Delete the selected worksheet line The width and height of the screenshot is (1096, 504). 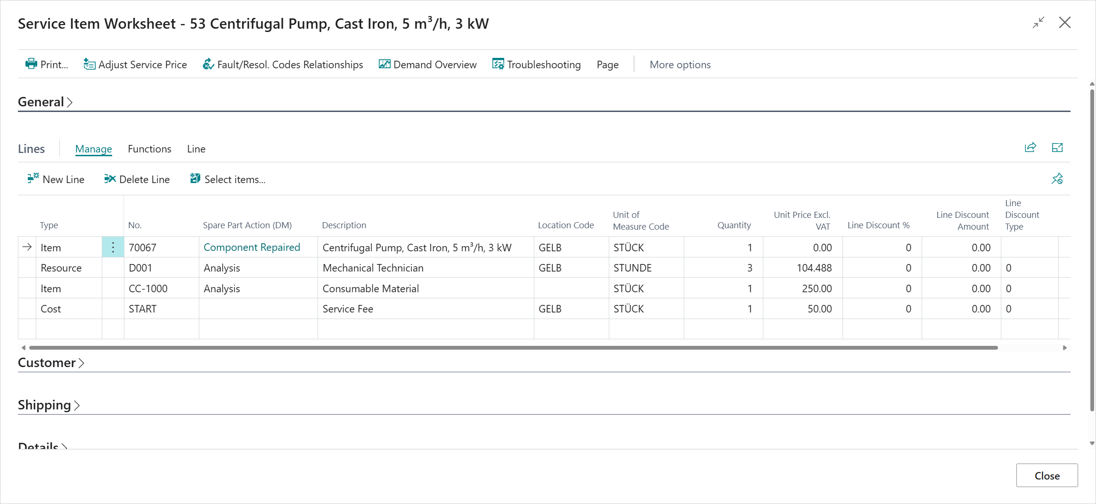click(137, 179)
